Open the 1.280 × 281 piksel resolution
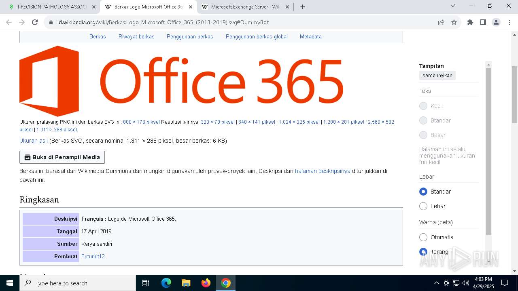Viewport: 518px width, 291px height. point(344,122)
